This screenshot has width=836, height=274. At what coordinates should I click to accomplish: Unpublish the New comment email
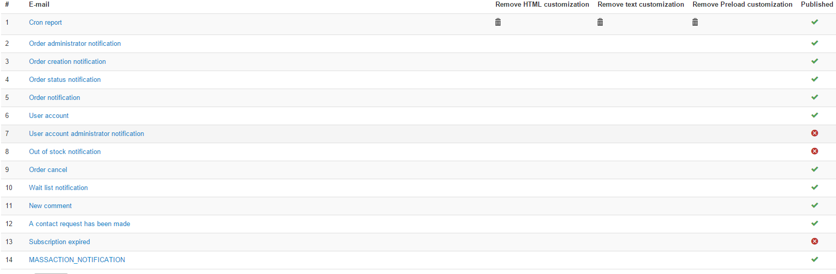coord(814,205)
